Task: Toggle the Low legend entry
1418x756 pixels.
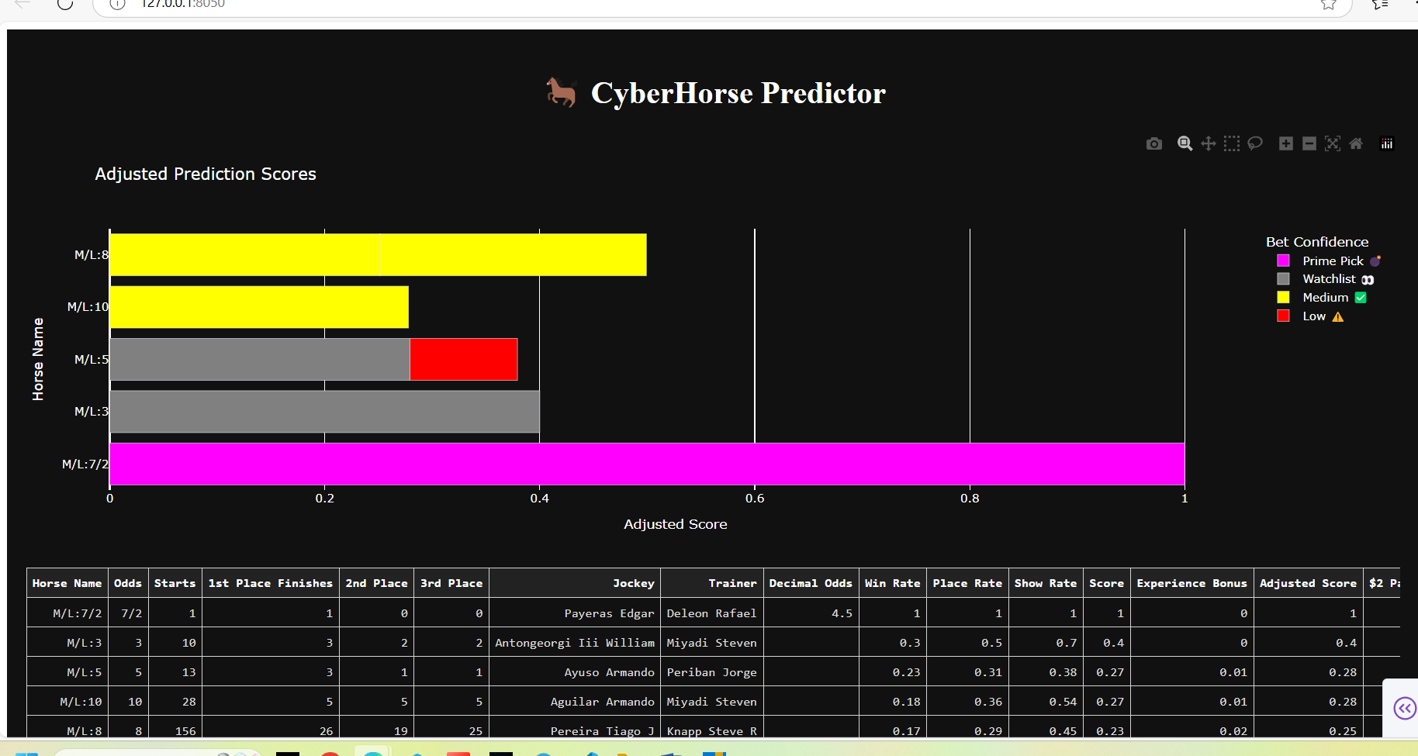Action: tap(1310, 316)
